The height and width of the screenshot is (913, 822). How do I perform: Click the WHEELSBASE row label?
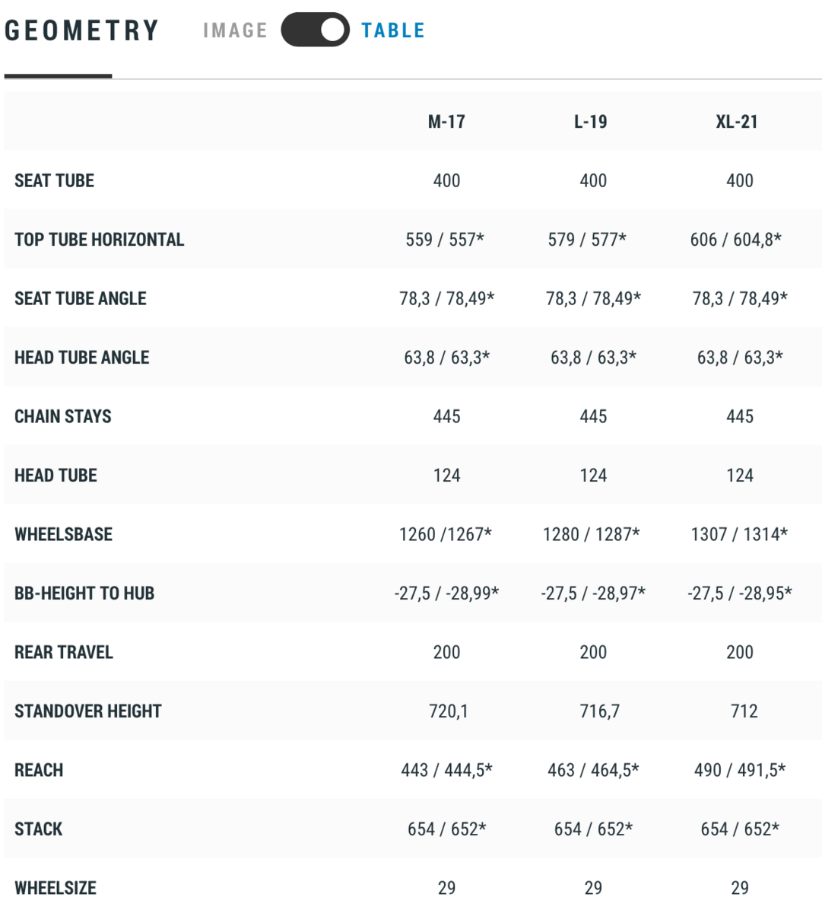(64, 534)
